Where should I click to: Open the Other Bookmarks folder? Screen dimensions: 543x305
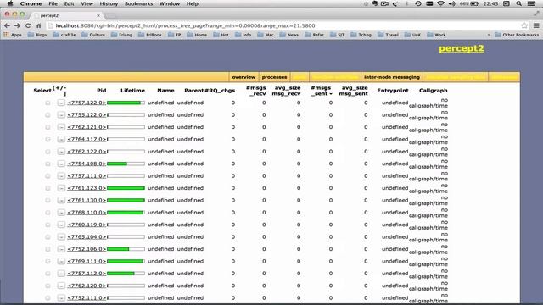[x=517, y=35]
